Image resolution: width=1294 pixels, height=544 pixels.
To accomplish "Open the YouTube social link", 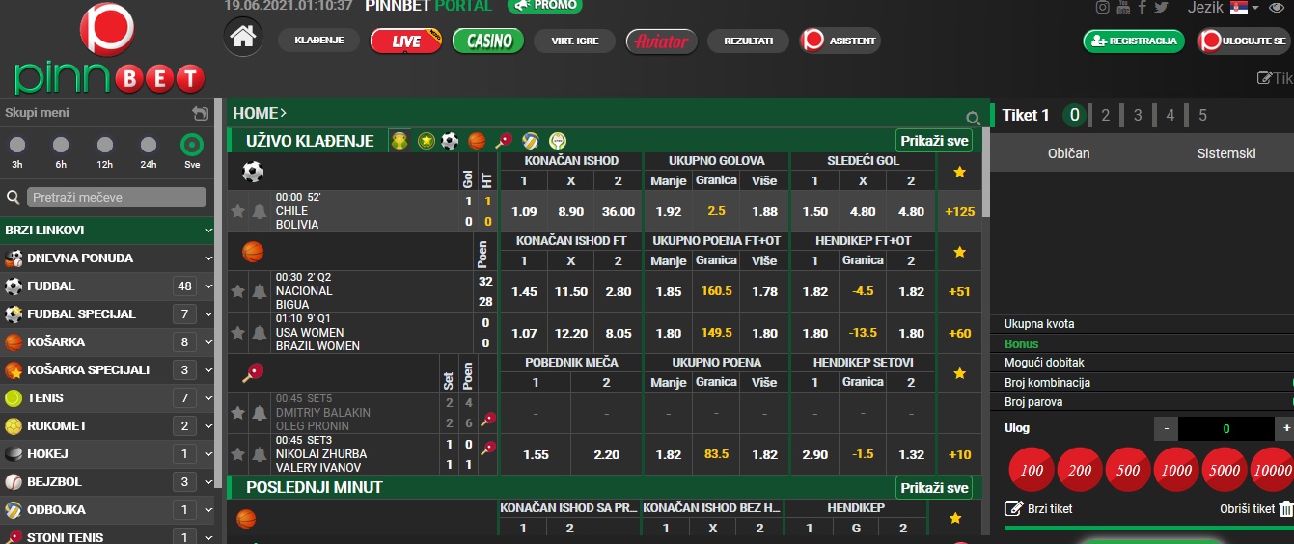I will pyautogui.click(x=1122, y=7).
